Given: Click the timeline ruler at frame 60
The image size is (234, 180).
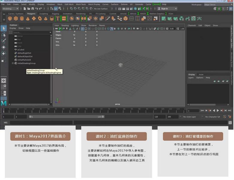Looking at the screenshot, I should 93,110.
